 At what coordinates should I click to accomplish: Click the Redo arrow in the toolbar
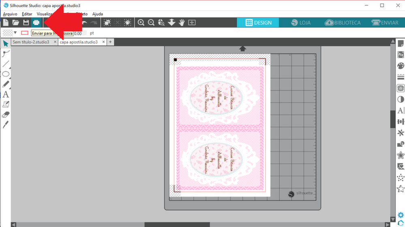point(94,23)
